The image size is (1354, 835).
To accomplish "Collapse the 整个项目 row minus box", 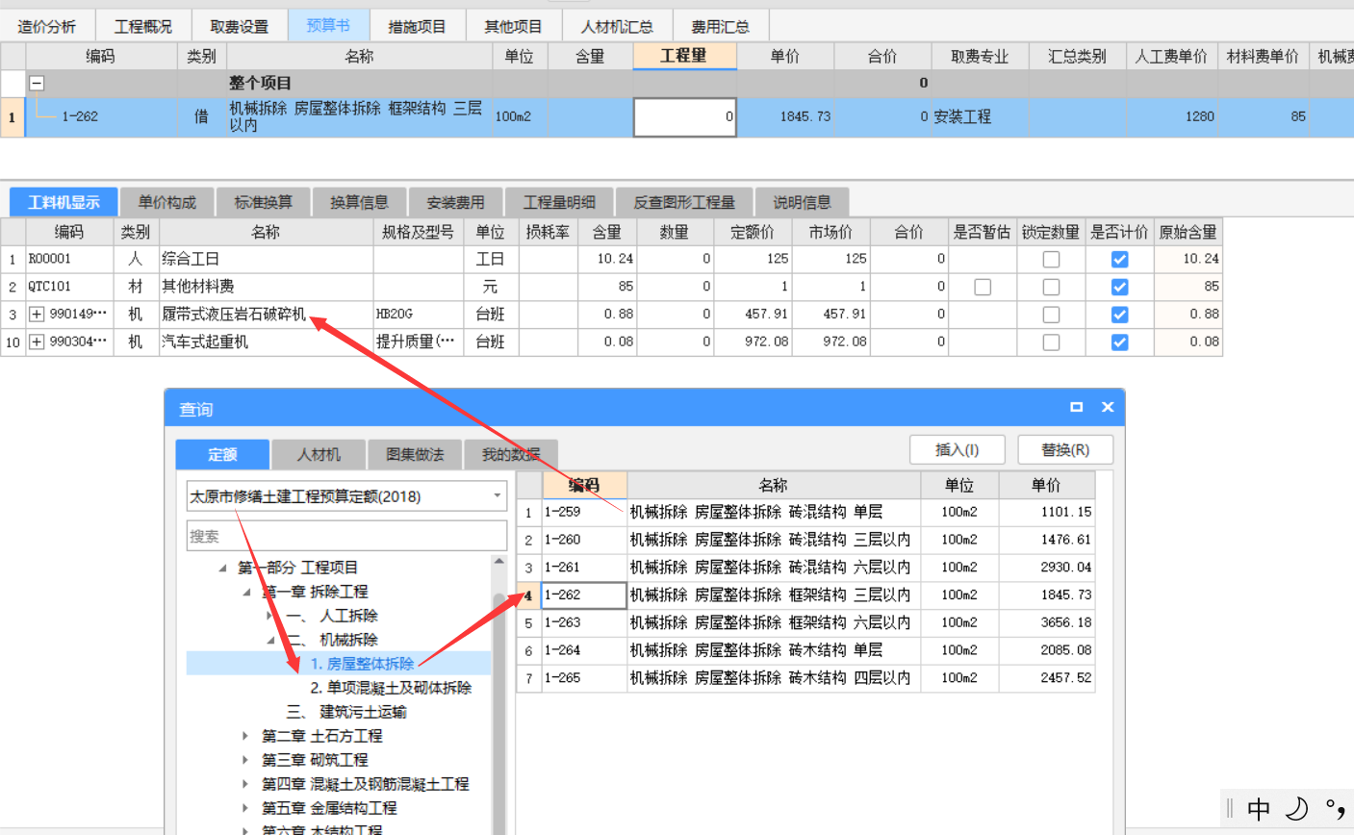I will pos(37,83).
